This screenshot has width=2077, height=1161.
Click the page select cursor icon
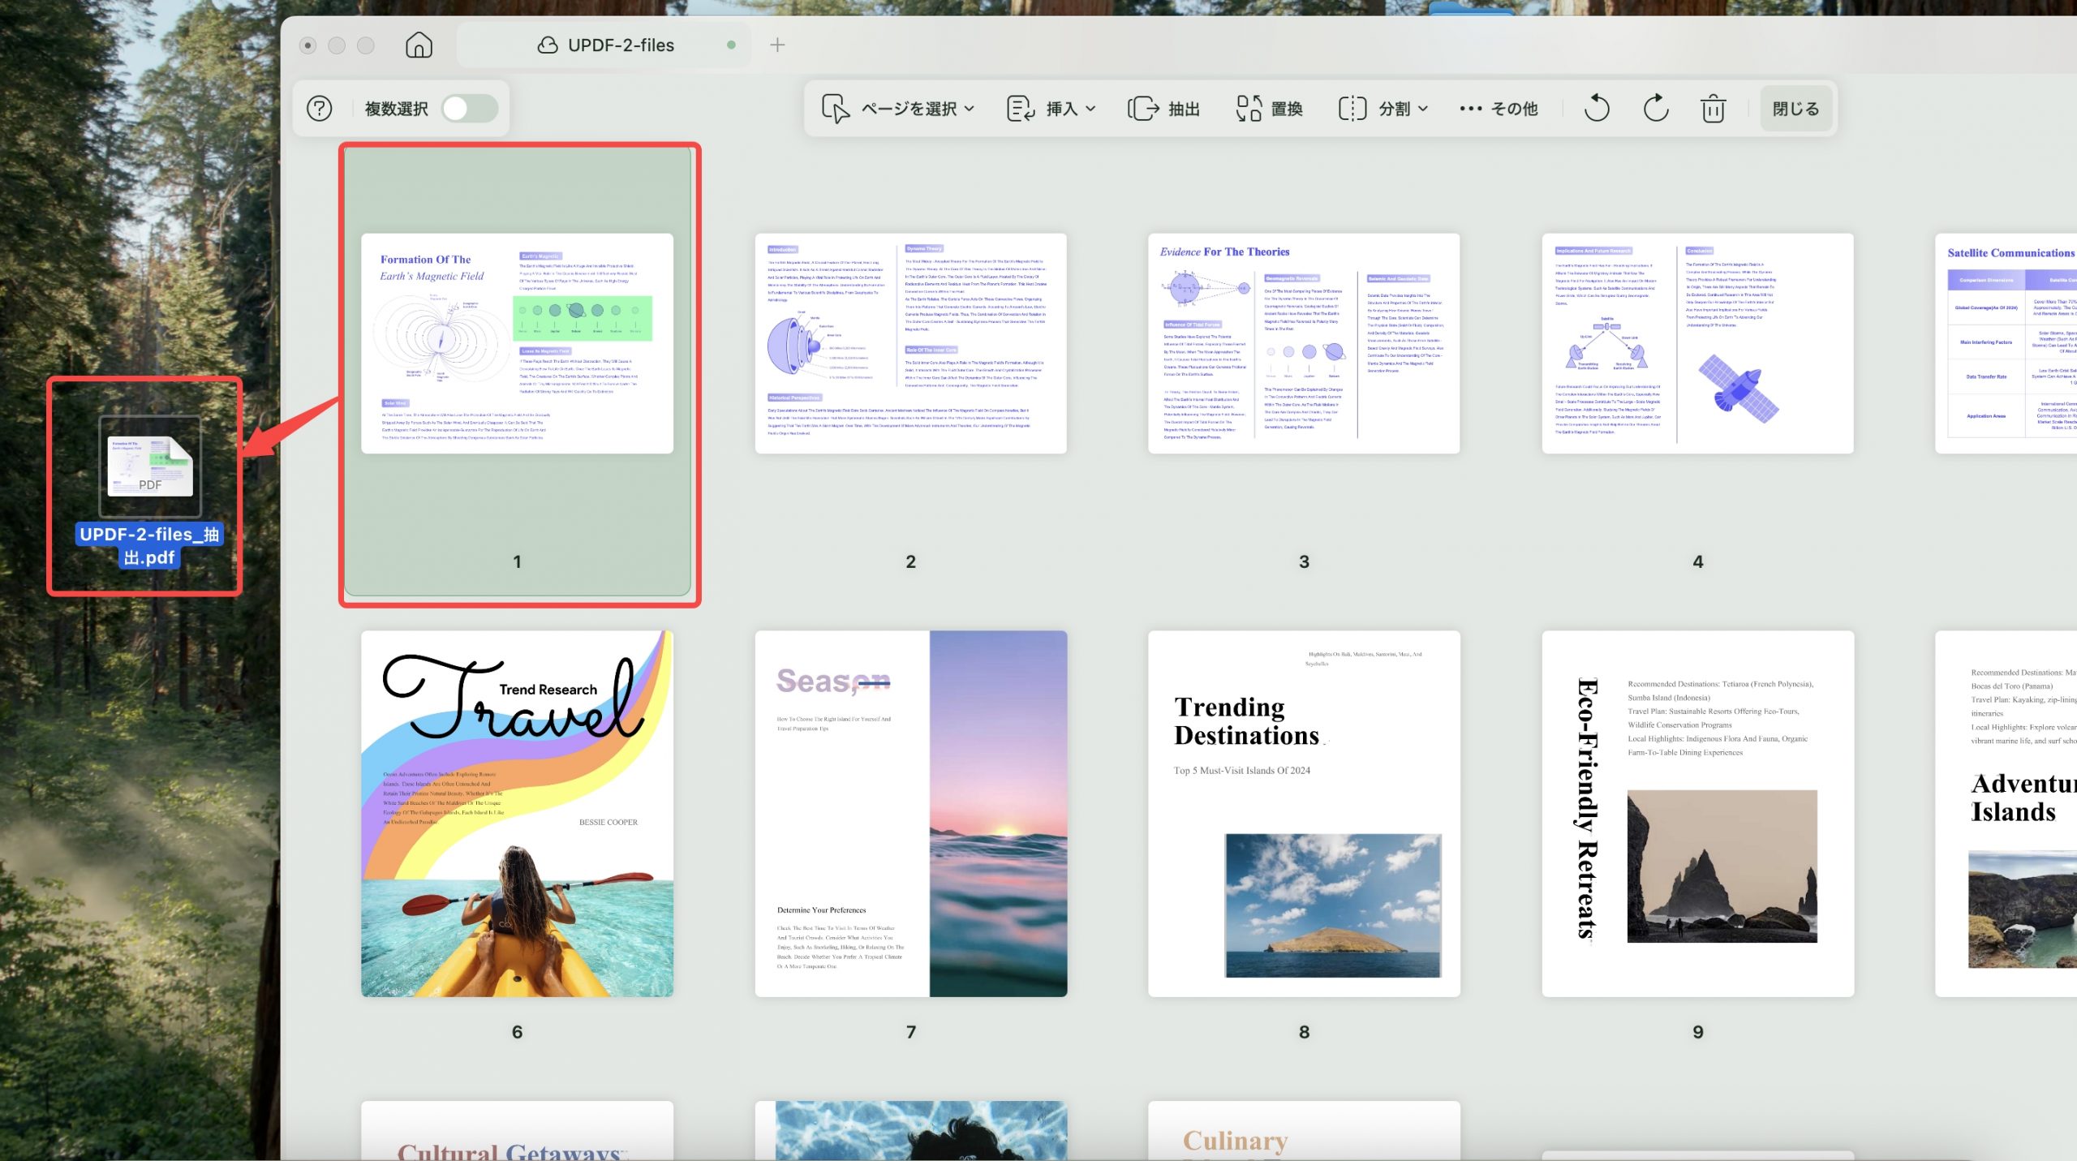pos(836,109)
